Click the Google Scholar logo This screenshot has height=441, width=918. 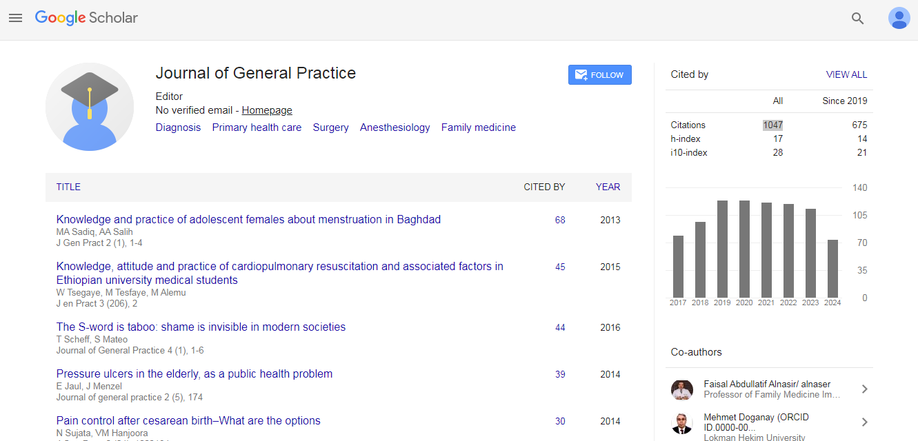(86, 18)
